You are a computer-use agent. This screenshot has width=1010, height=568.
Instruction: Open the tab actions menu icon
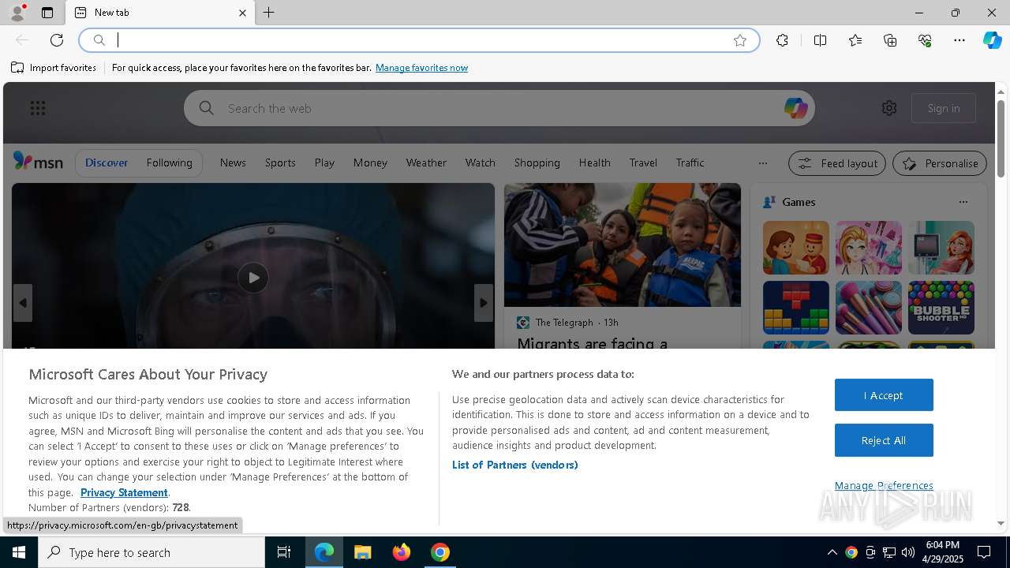pyautogui.click(x=47, y=13)
